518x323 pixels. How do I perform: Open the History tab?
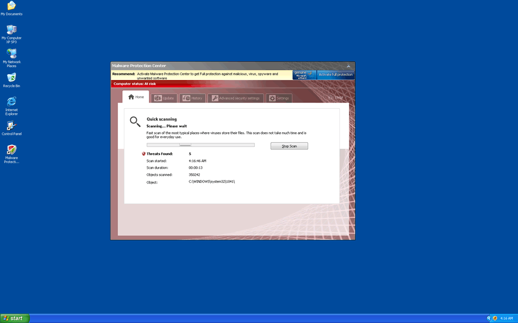(x=192, y=98)
